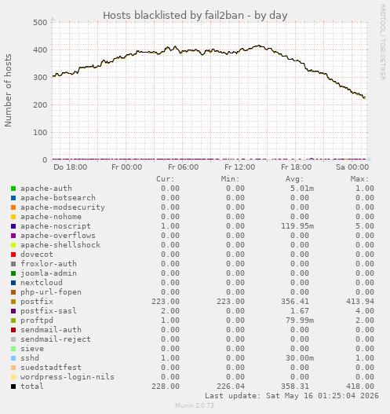
Task: Click the suedstadtfest legend swatch
Action: 13,368
